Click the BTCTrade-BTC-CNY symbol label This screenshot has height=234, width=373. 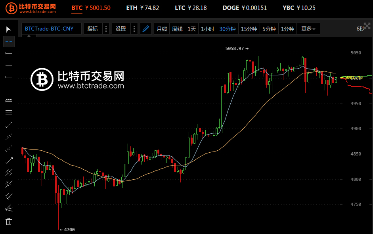[x=49, y=29]
